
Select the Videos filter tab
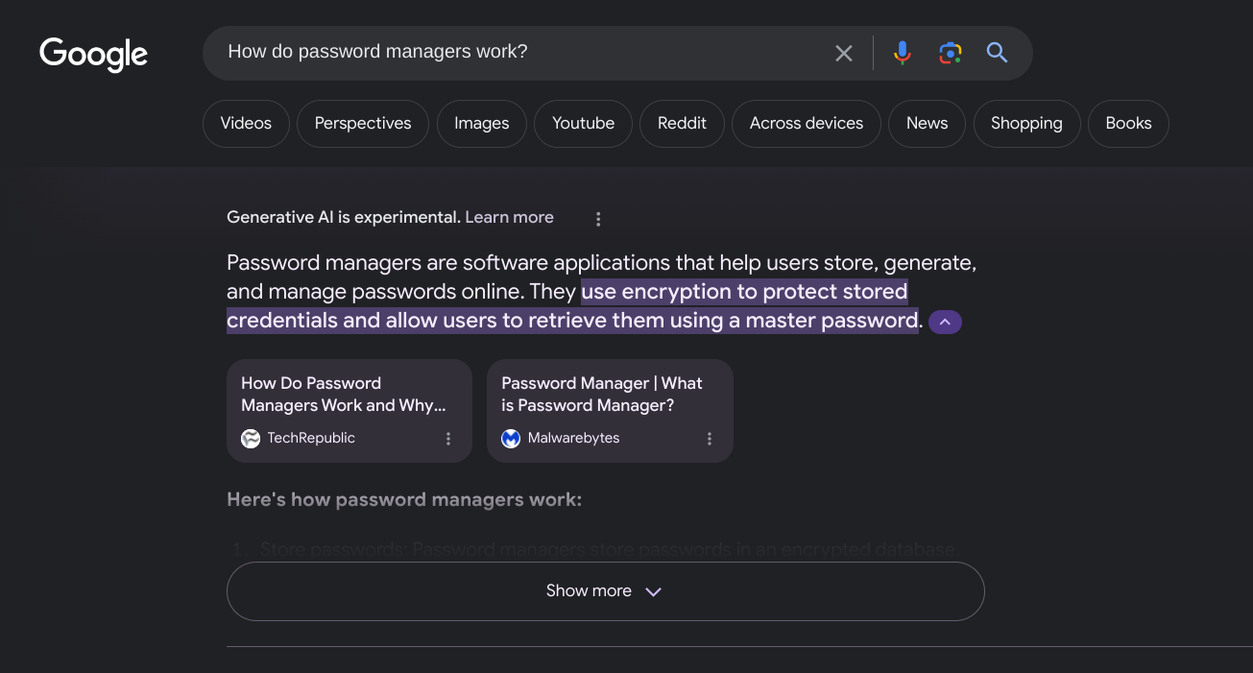pos(246,124)
